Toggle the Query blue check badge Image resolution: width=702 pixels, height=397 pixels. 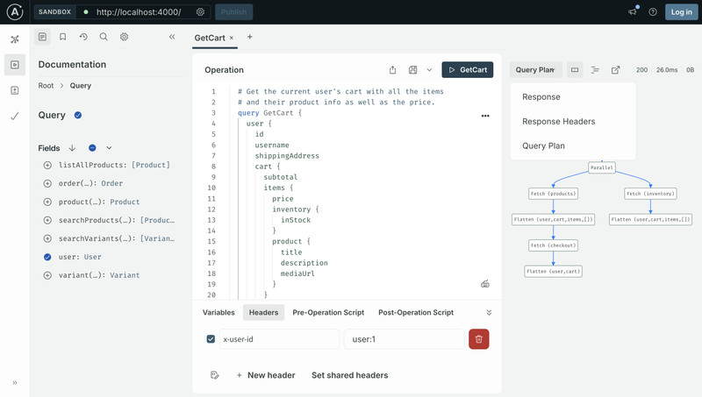[78, 115]
